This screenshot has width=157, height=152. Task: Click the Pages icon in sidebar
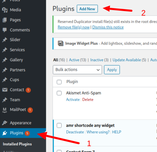5,20
